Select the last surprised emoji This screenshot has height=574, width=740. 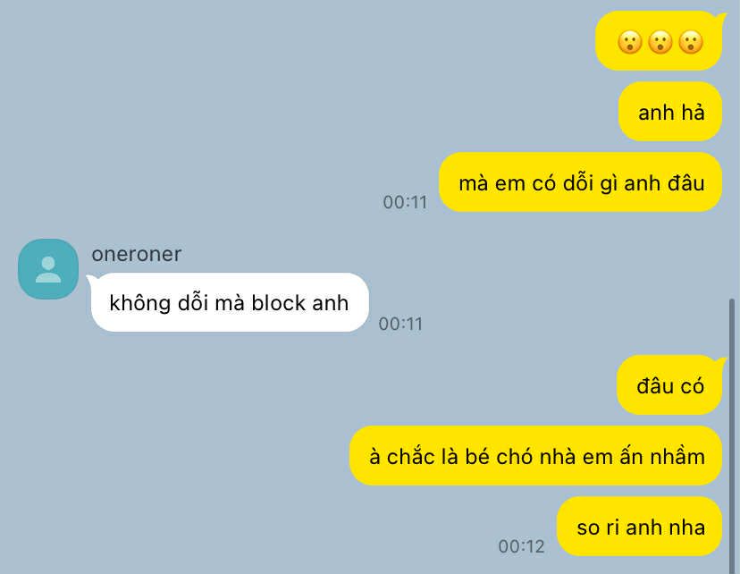(691, 42)
